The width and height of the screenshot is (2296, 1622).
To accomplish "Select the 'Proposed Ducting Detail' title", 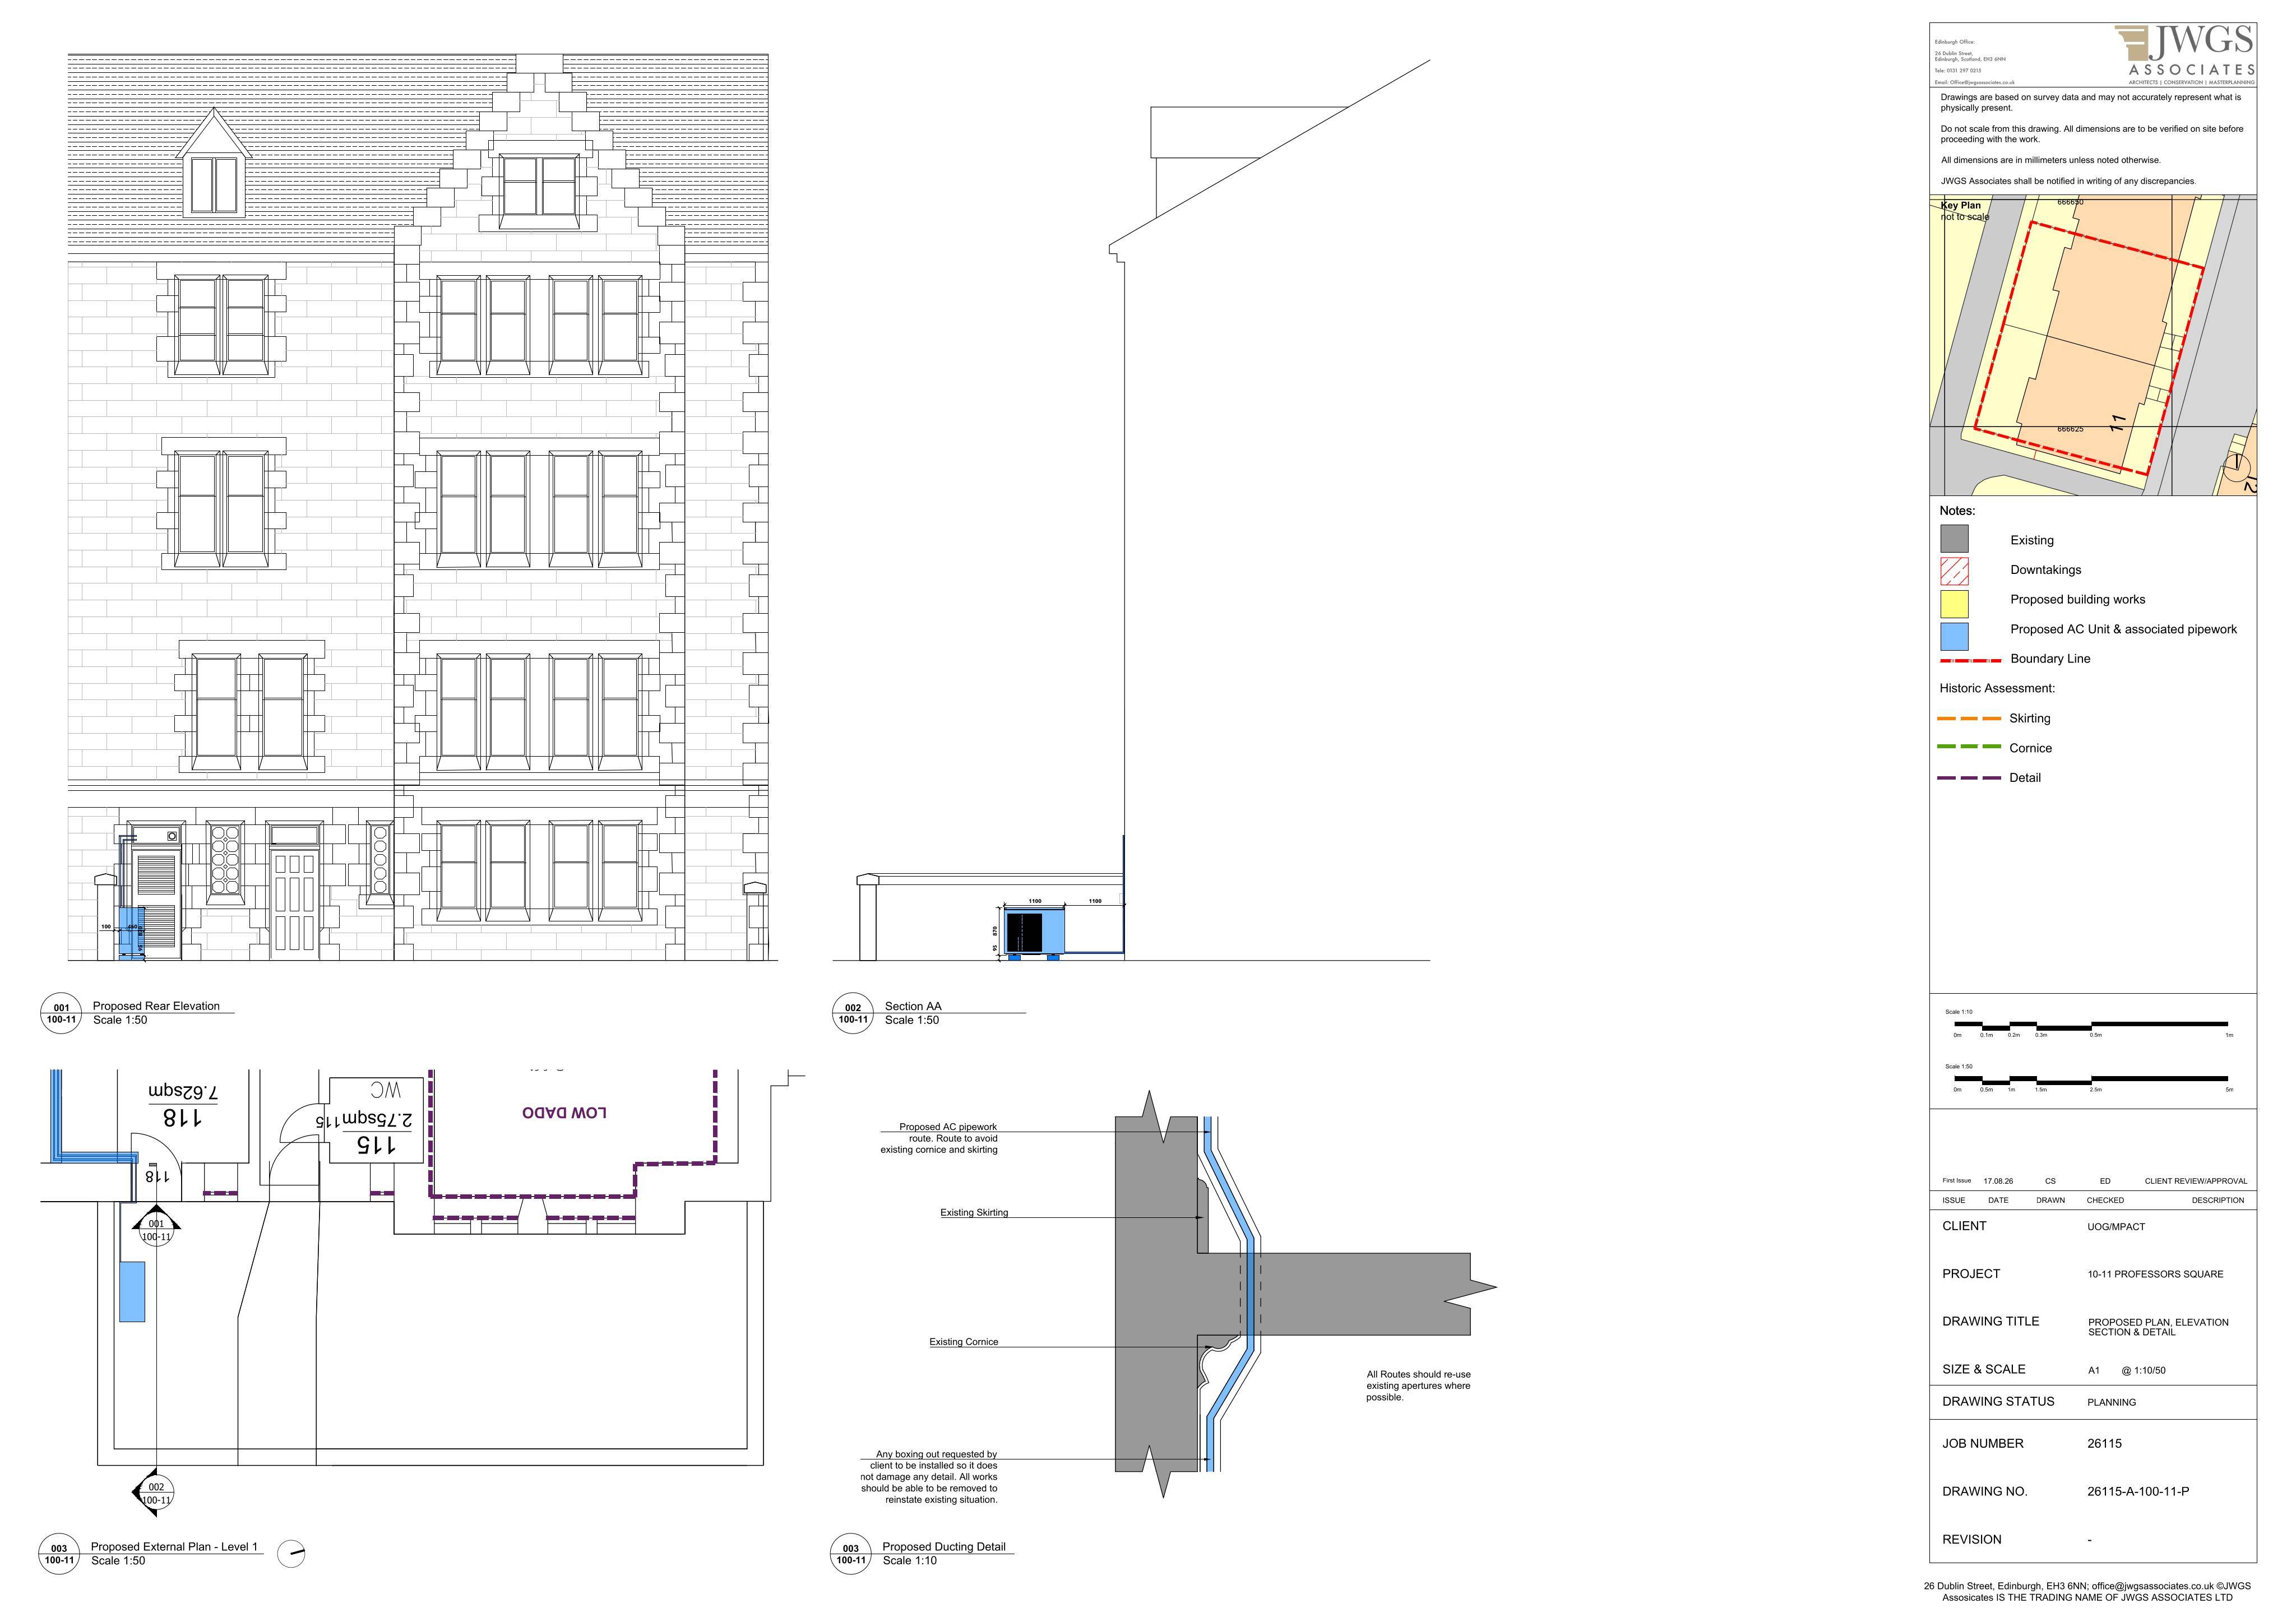I will click(944, 1546).
